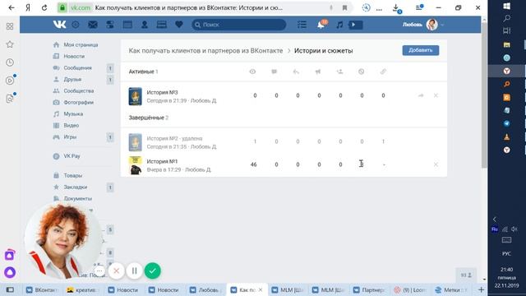Open the heart likes icon in header
The height and width of the screenshot is (296, 526).
pyautogui.click(x=179, y=25)
